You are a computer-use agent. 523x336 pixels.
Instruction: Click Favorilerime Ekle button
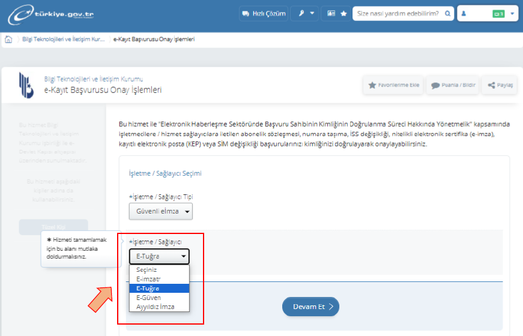coord(393,85)
